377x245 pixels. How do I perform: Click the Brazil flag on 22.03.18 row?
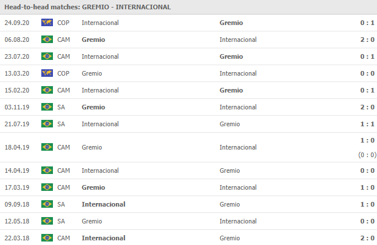pos(47,238)
